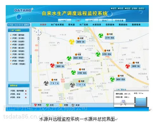
Task: Click the 370V 65A reading label
Action: [x=107, y=54]
